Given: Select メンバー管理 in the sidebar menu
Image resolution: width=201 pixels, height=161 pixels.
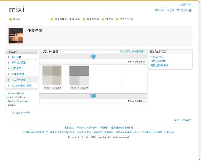Looking at the screenshot, I should coord(18,80).
